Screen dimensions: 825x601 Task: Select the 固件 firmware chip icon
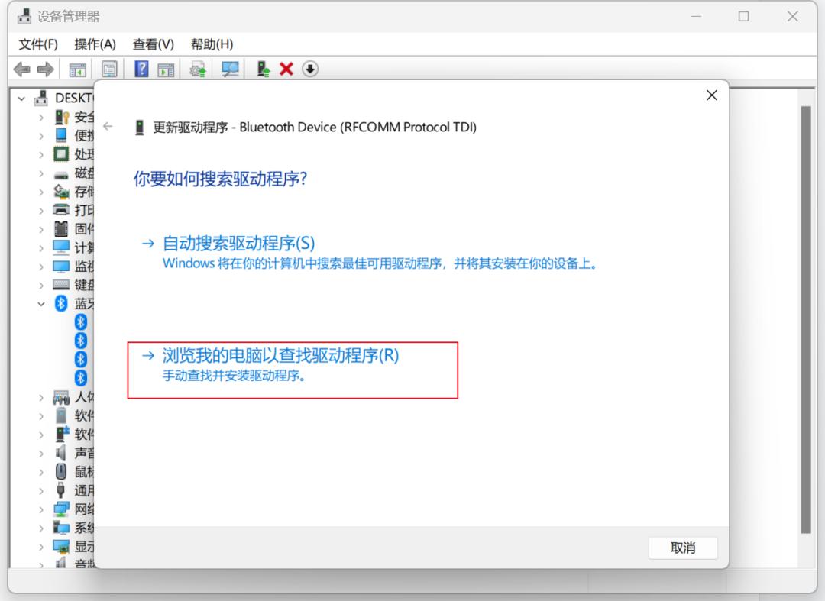coord(61,229)
